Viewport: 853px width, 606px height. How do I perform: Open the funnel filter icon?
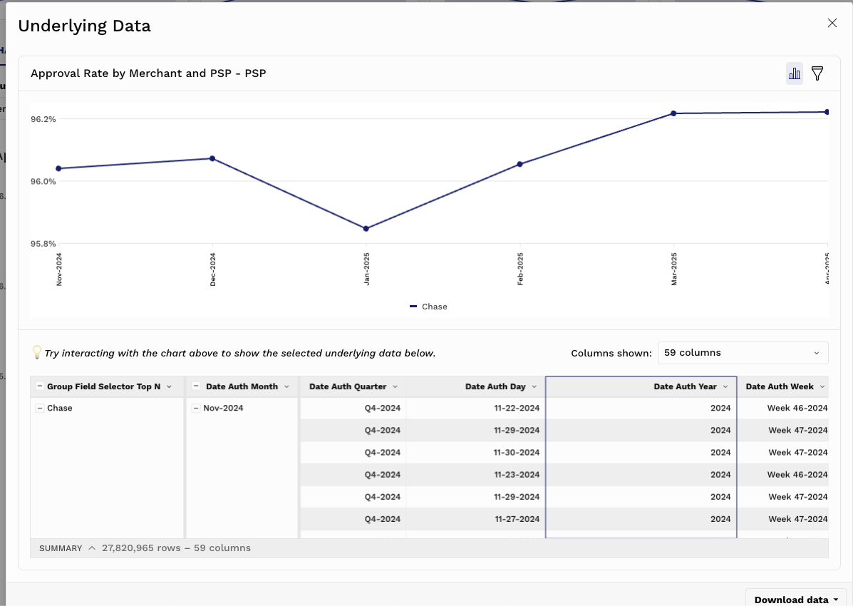[817, 73]
